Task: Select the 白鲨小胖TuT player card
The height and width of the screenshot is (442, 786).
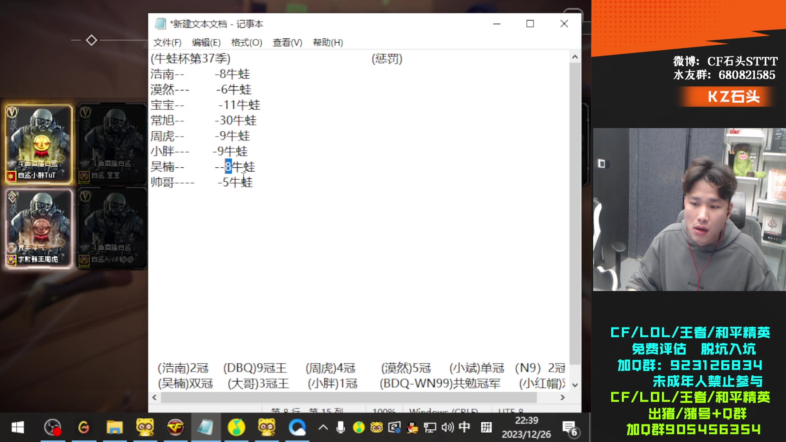Action: (x=39, y=143)
